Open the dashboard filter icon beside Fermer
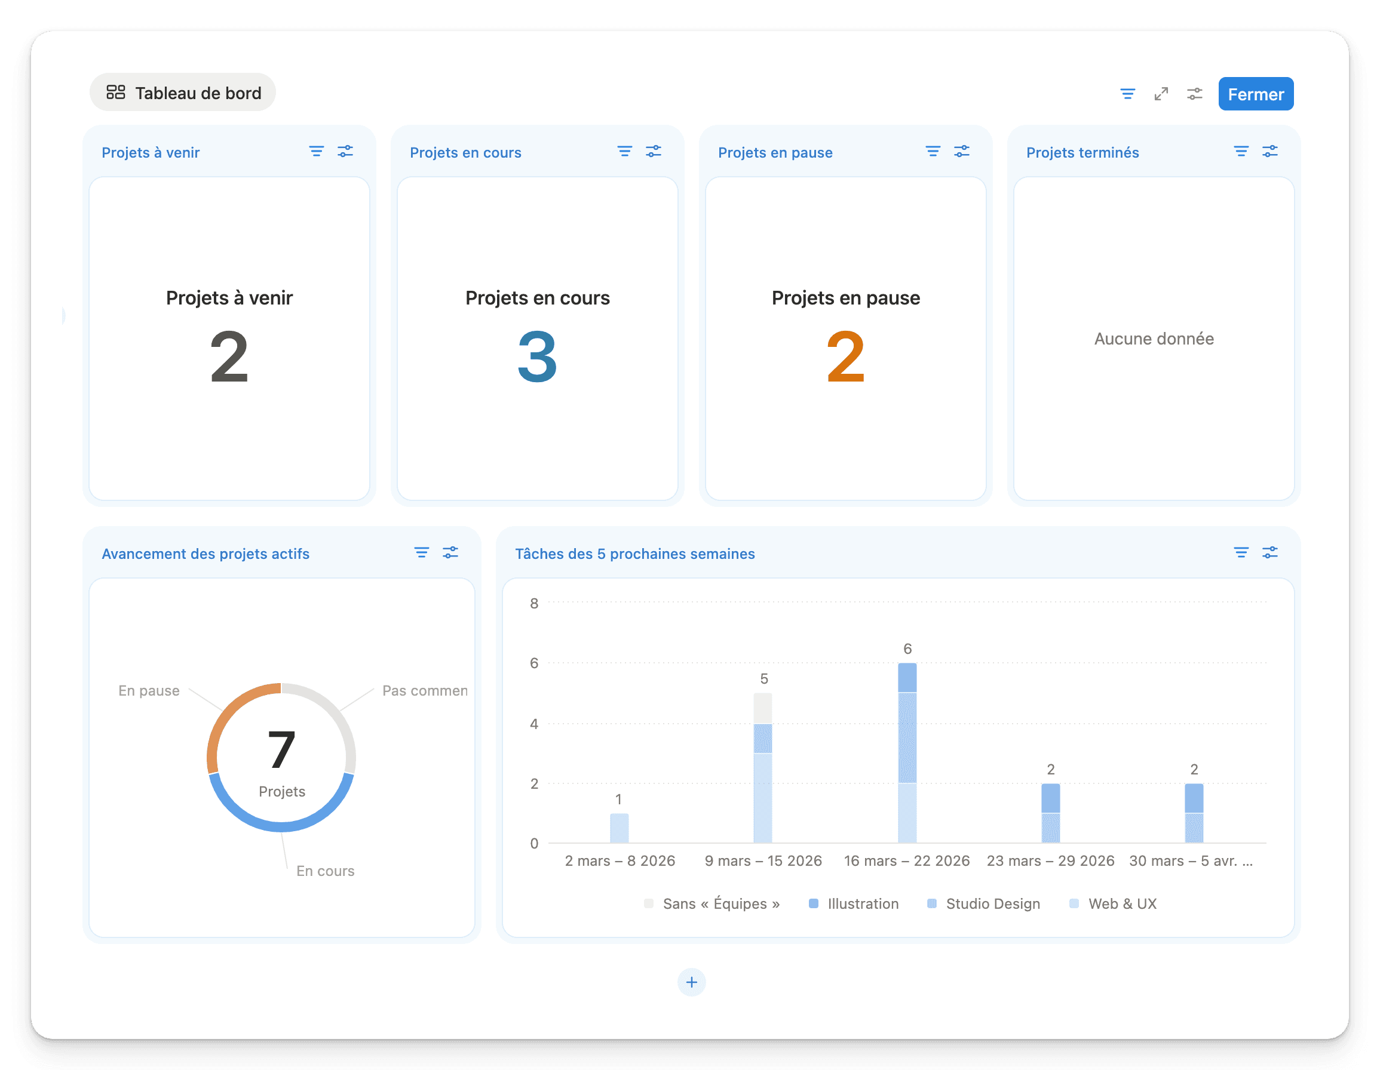This screenshot has height=1070, width=1380. point(1127,94)
